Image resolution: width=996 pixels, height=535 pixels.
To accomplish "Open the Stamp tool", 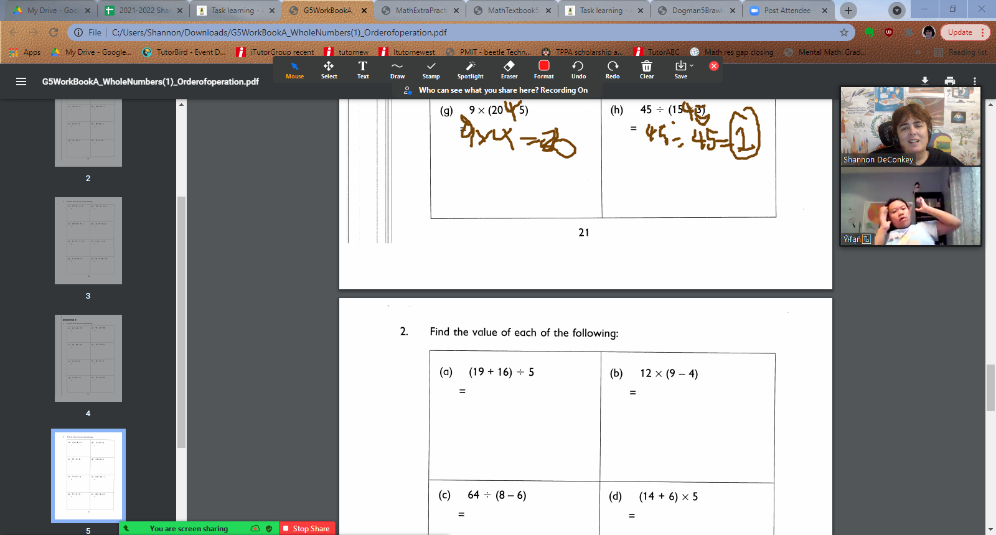I will [x=431, y=70].
